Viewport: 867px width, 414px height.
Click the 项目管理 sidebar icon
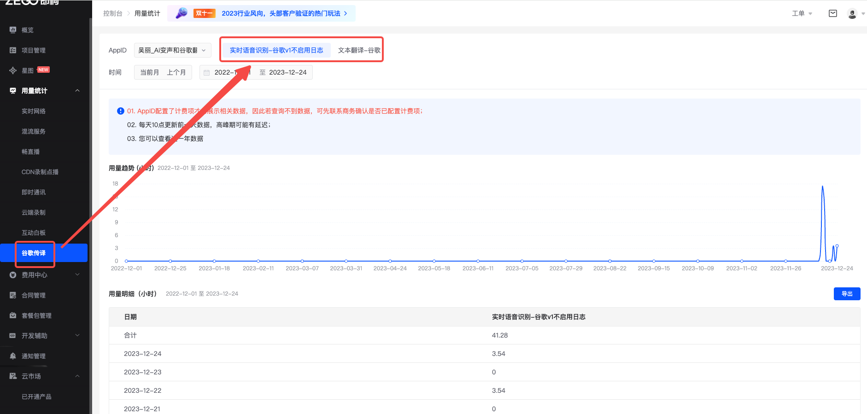[x=13, y=50]
